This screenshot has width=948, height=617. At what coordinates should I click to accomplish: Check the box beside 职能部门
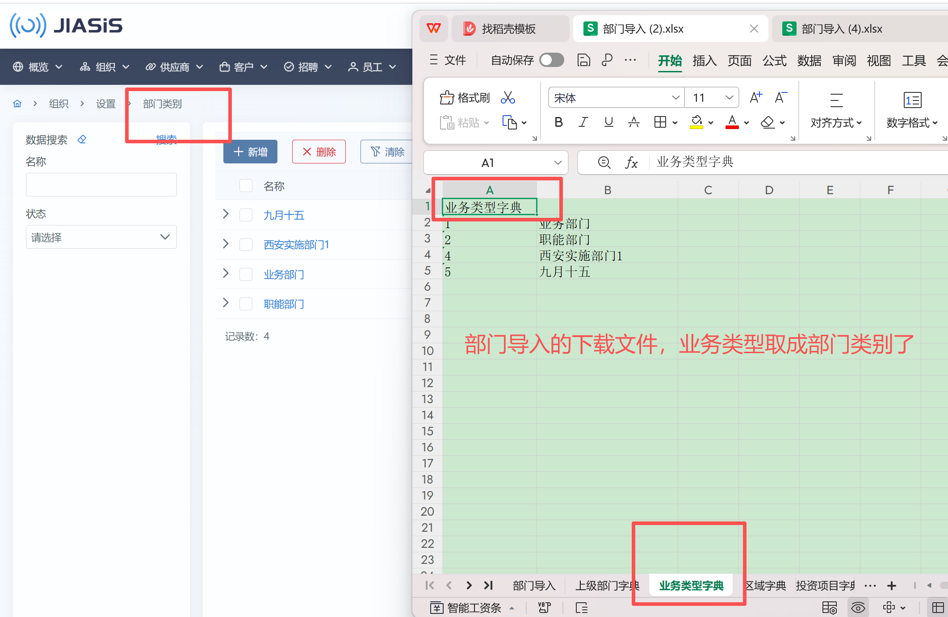246,304
